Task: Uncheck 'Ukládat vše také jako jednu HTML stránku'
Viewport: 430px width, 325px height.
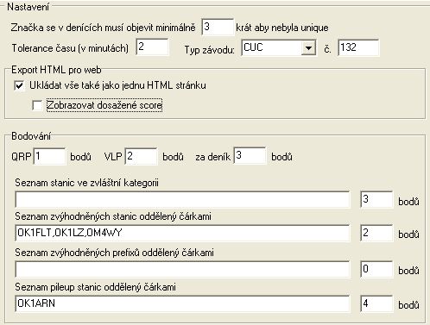Action: point(19,85)
